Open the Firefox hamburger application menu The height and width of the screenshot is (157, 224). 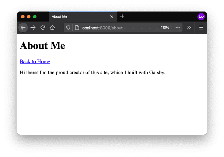[201, 28]
